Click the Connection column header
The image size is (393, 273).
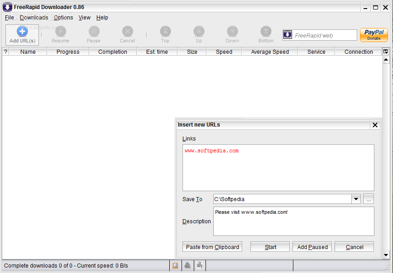(359, 52)
